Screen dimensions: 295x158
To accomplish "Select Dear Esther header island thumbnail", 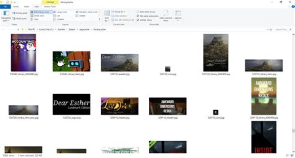I will point(120,63).
